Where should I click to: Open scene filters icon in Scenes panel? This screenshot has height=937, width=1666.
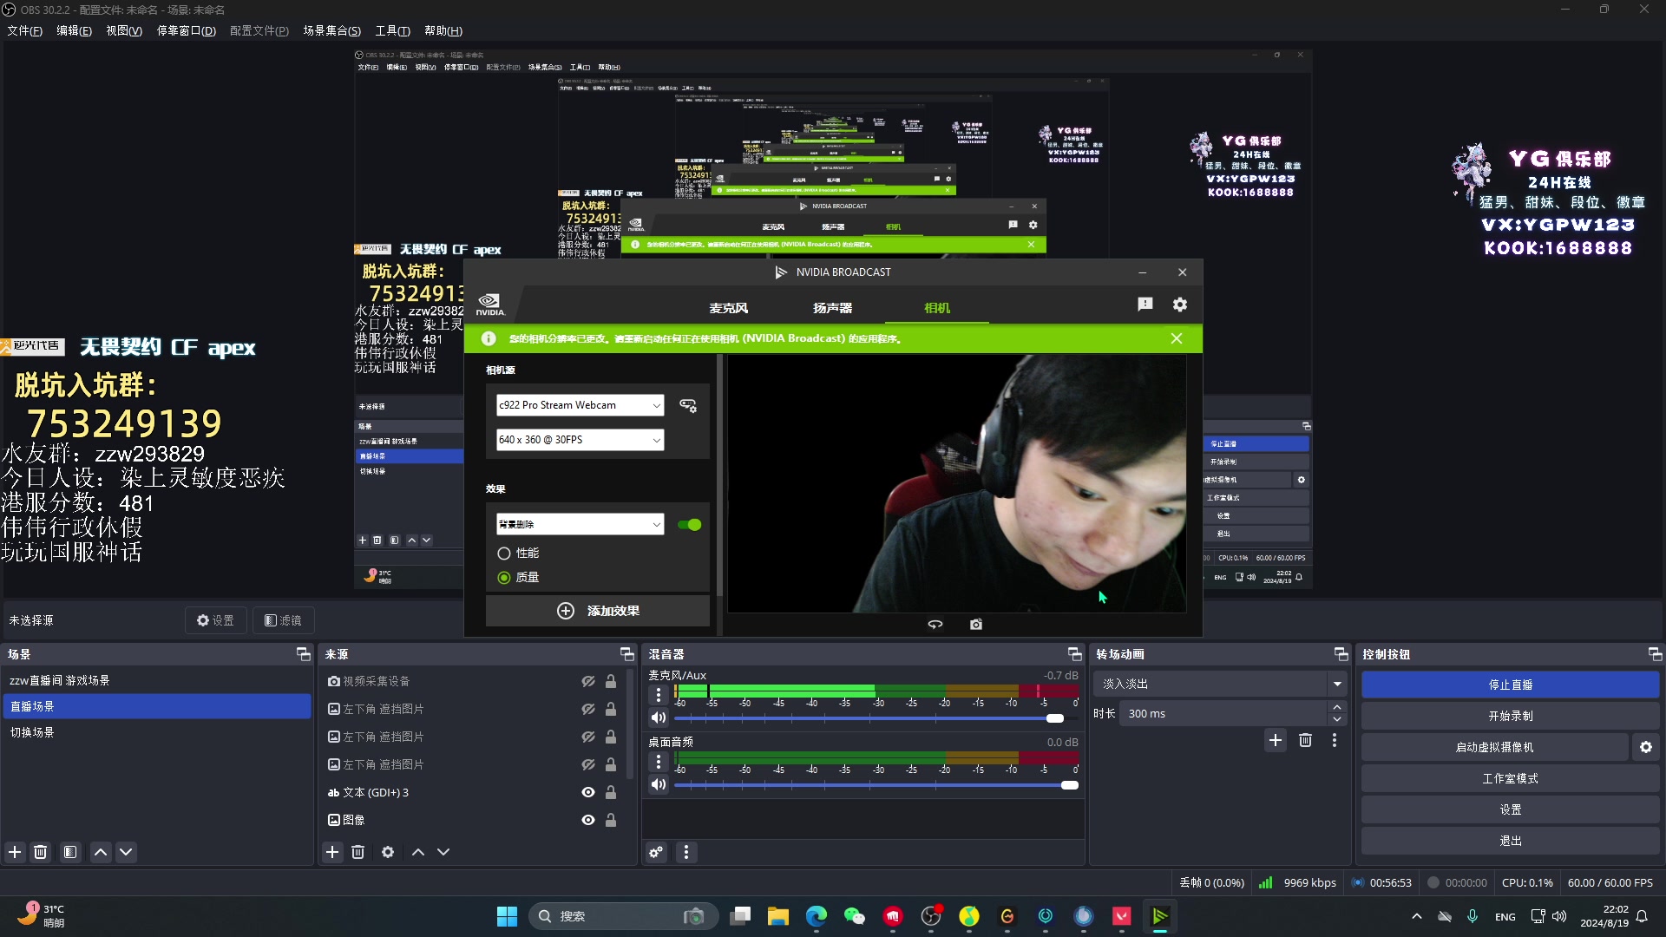[x=70, y=852]
